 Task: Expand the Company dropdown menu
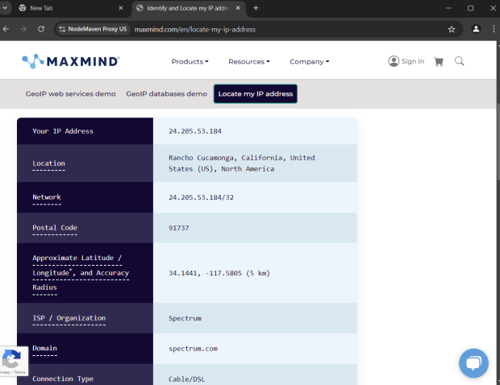[309, 61]
